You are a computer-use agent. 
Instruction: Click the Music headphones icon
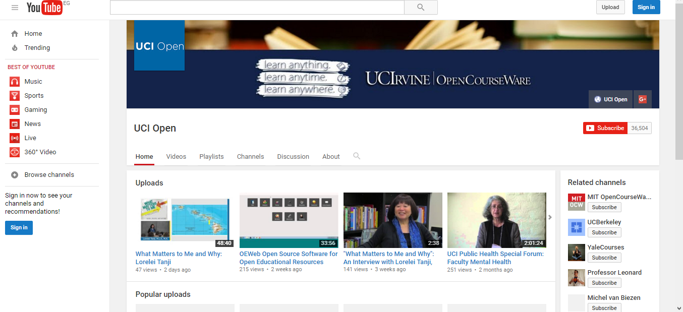click(x=15, y=82)
